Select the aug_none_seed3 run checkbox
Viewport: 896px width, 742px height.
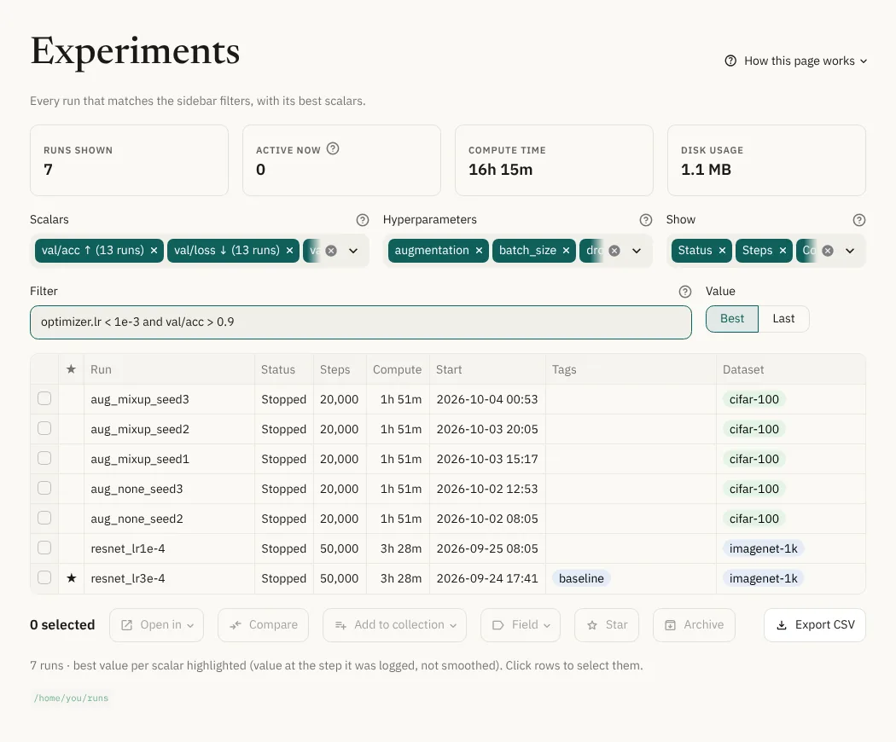pyautogui.click(x=44, y=488)
